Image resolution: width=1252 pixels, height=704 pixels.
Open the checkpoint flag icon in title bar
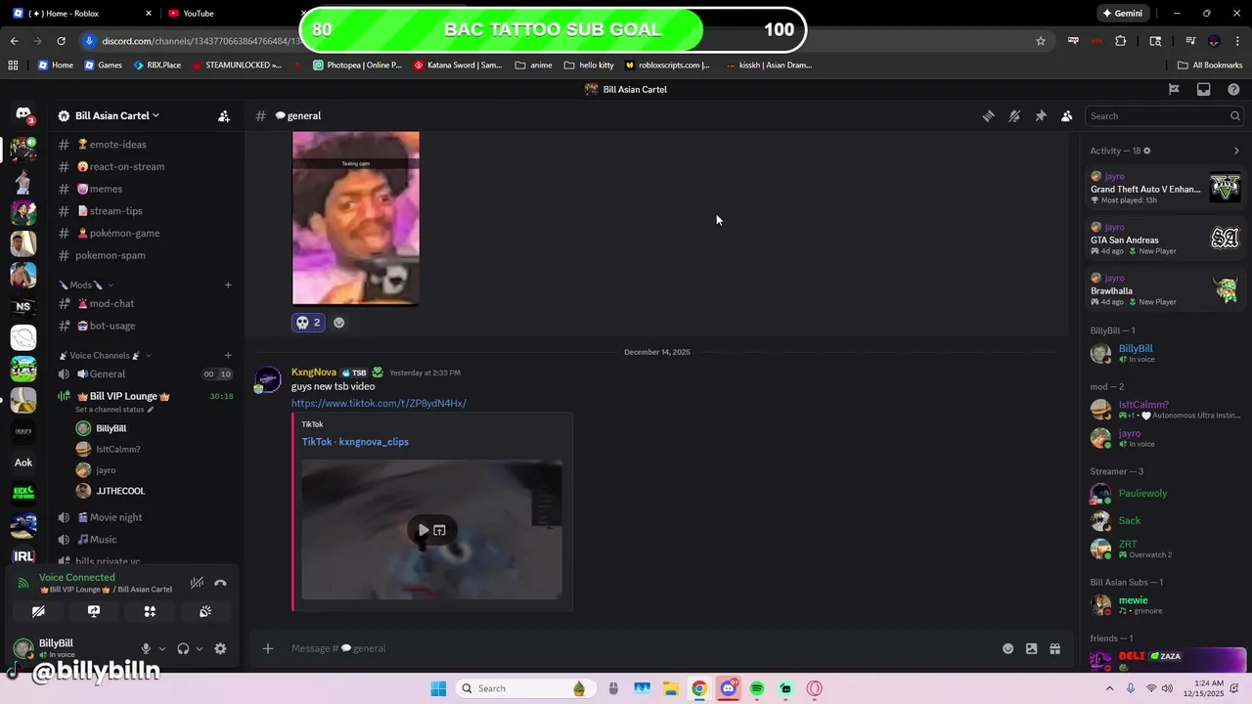tap(1175, 89)
